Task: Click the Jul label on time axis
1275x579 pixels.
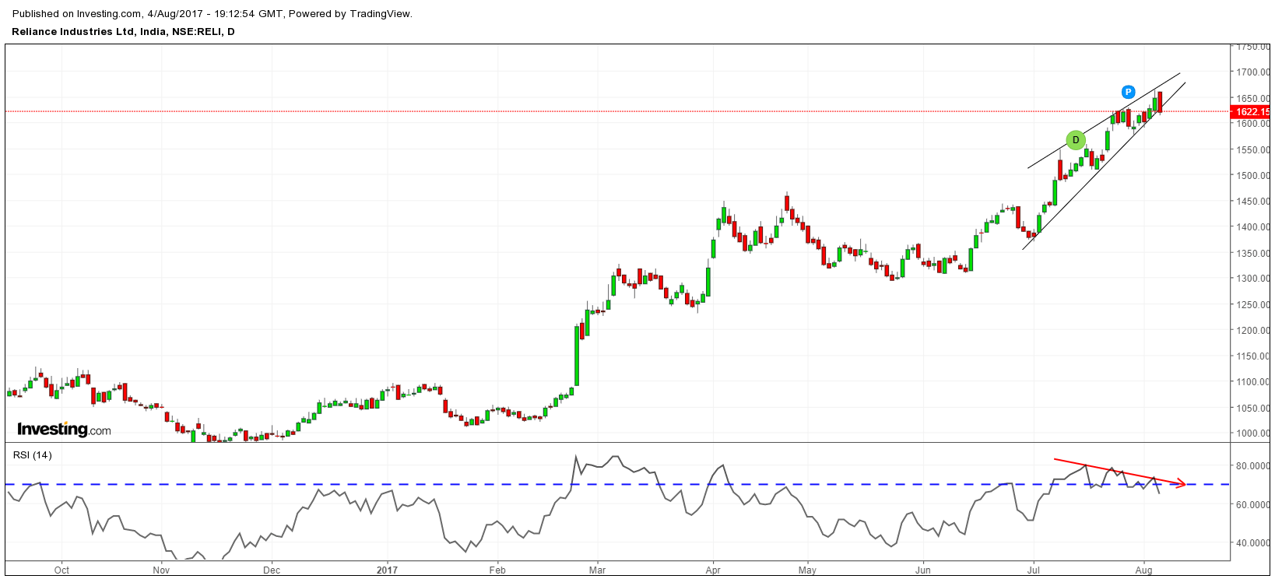Action: point(1034,570)
